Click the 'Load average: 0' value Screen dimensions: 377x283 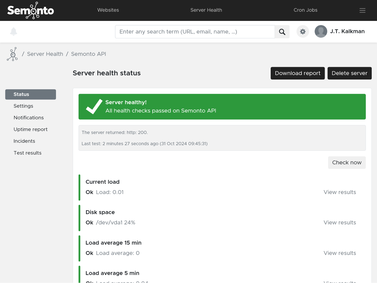pyautogui.click(x=118, y=253)
